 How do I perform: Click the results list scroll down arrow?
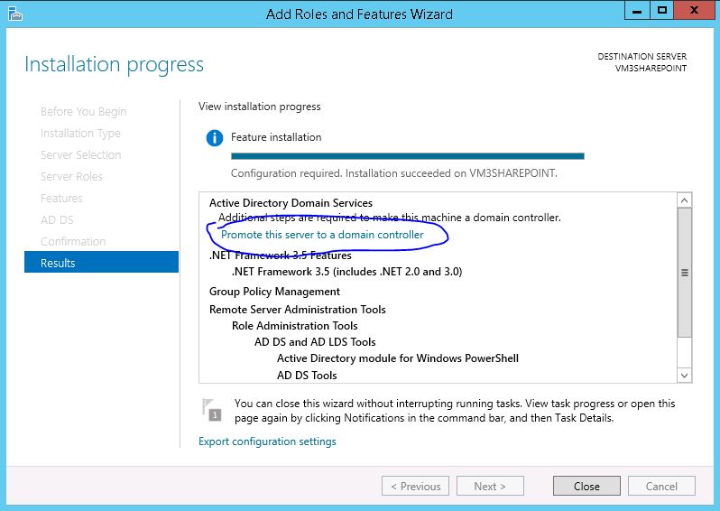[684, 375]
